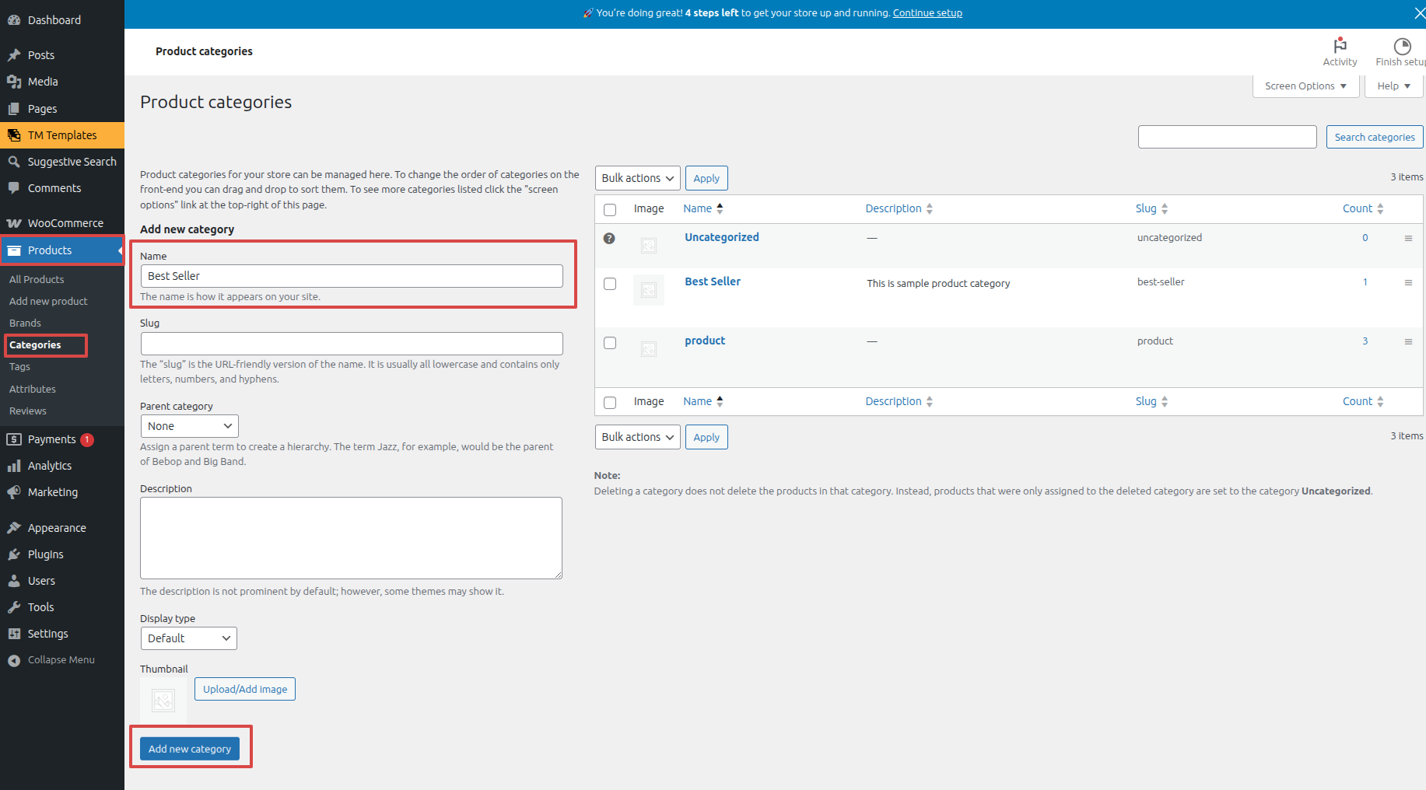Click the WooCommerce icon in sidebar
This screenshot has height=790, width=1426.
(14, 223)
